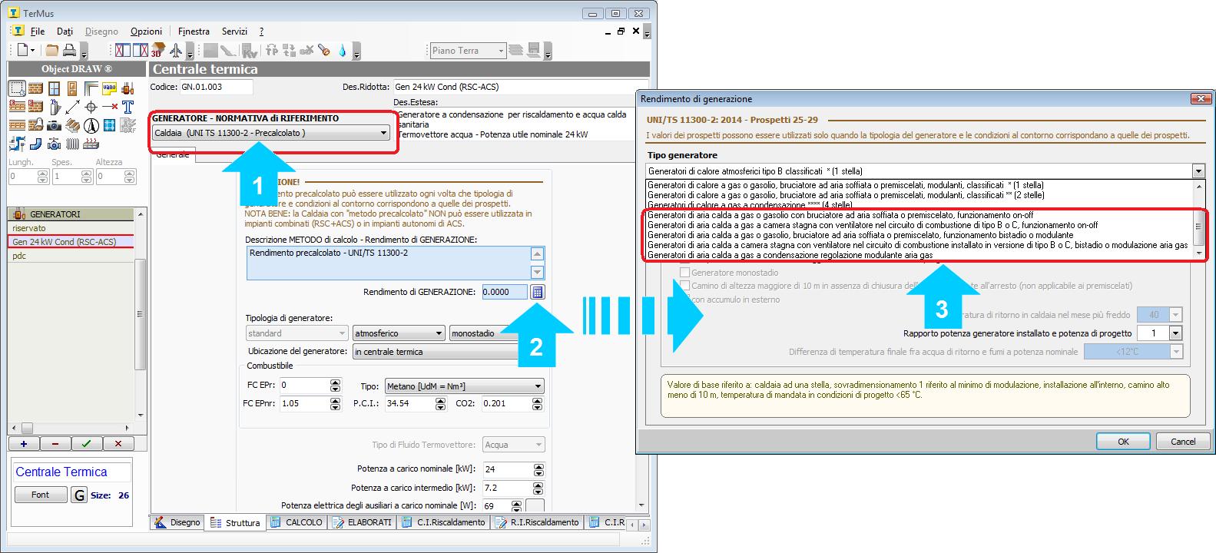Toggle the Generatore monostadio checkbox
The image size is (1216, 553).
coord(685,273)
